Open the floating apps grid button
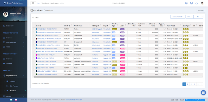208x102 pixels. [x=203, y=93]
